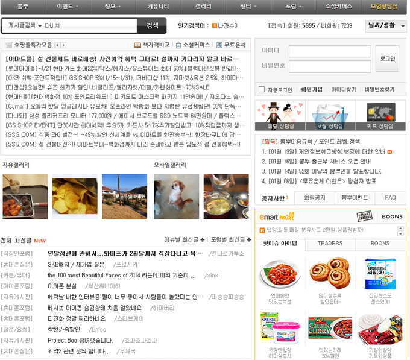Click the E-MART TRADERS stamp logo

pyautogui.click(x=365, y=216)
